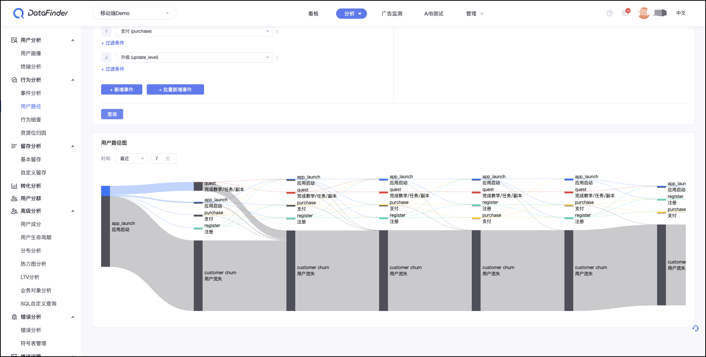Click the 高级分析 section icon

tap(14, 211)
